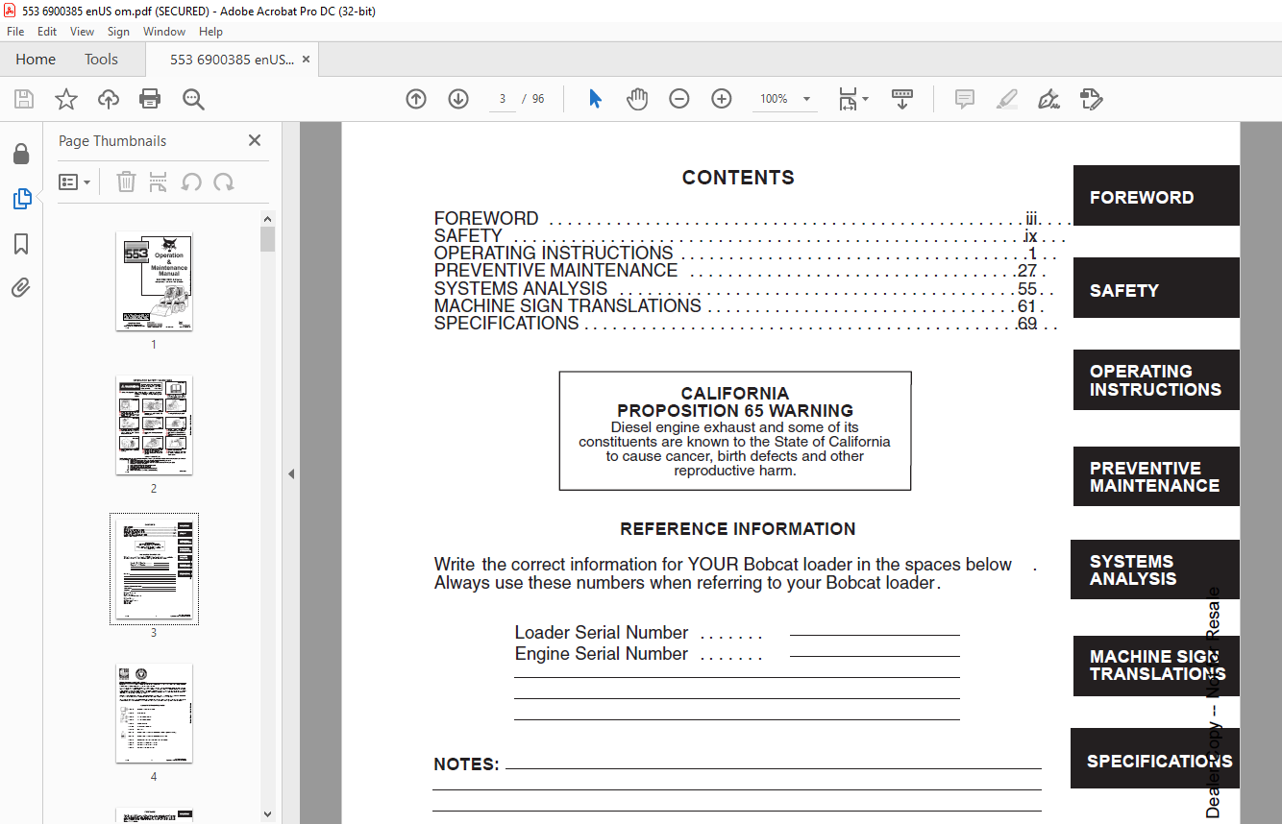Open the Bookmarks panel

tap(21, 244)
